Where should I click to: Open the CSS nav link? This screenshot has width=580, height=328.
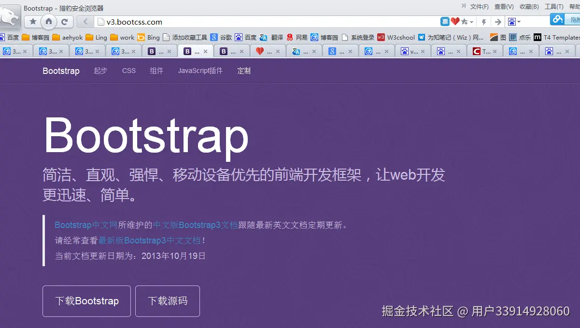coord(129,71)
